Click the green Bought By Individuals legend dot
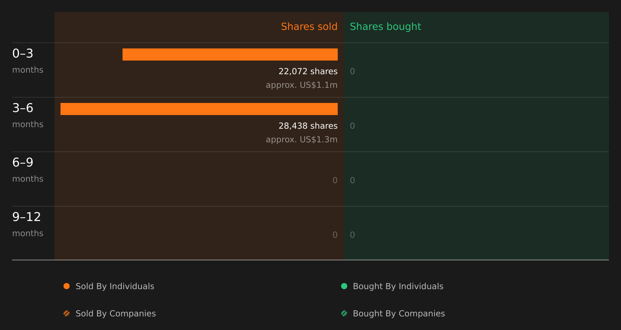 (344, 286)
